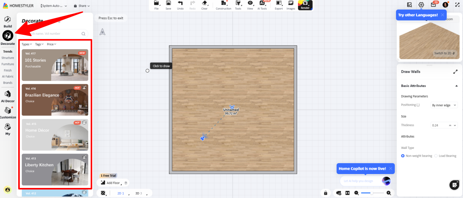Open the View eye menu
This screenshot has height=198, width=463.
coord(250,3)
